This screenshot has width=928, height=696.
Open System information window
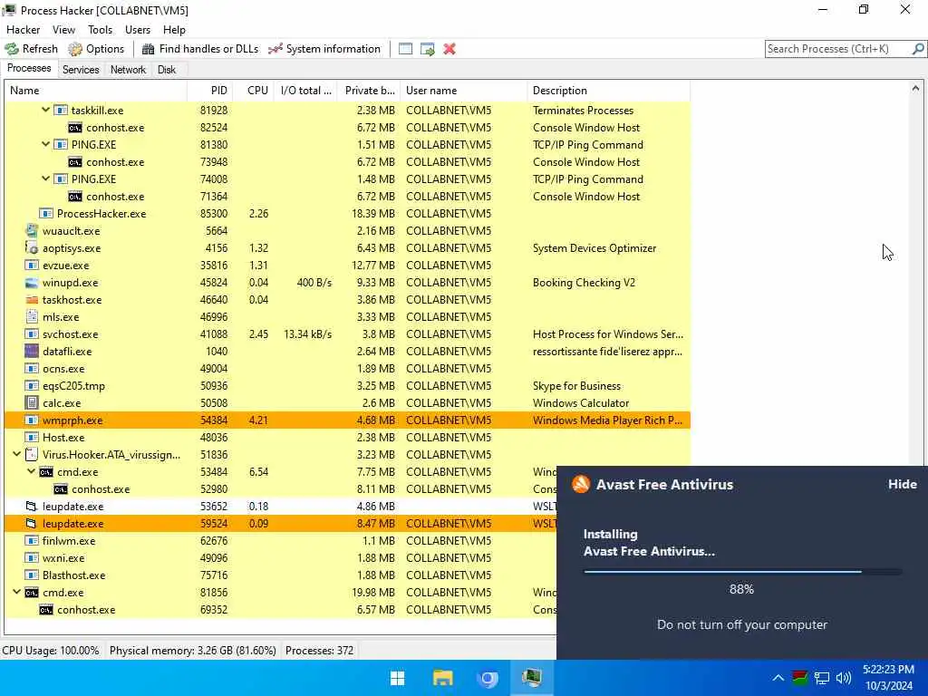(324, 49)
